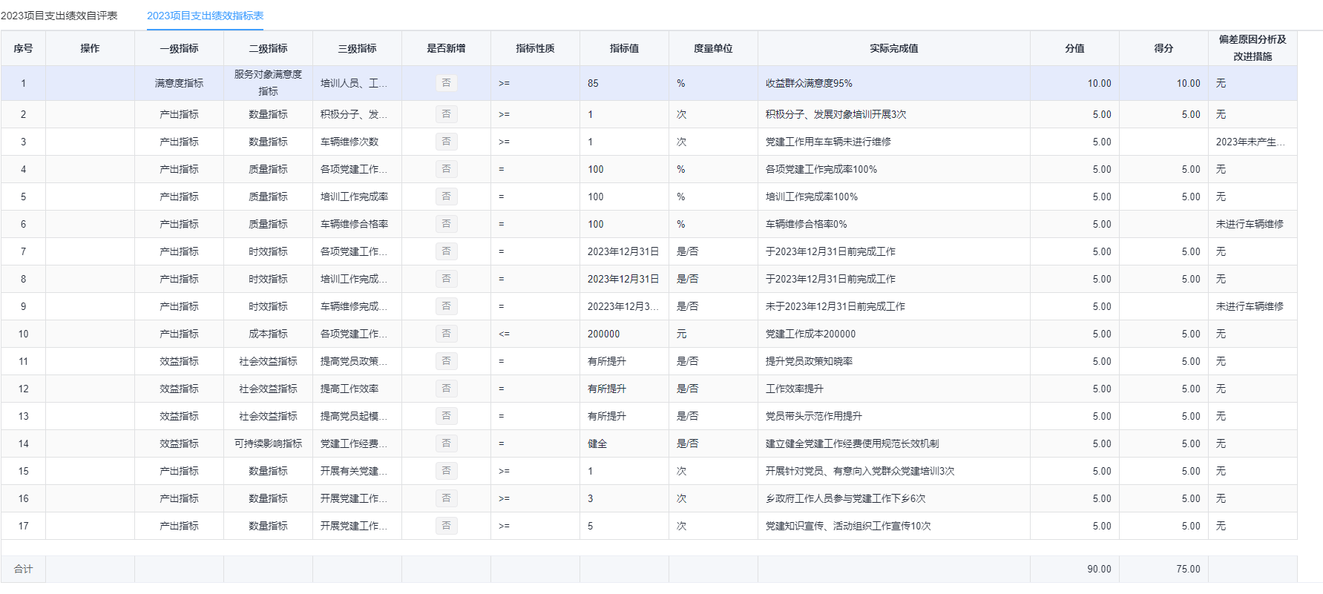Image resolution: width=1323 pixels, height=594 pixels.
Task: Select the 可持续影响指标 cell in row 14
Action: click(268, 443)
